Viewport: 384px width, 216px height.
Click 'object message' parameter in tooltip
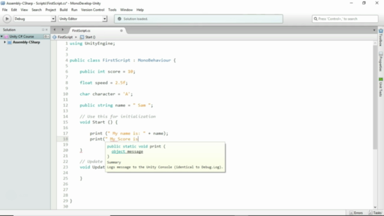coord(127,152)
